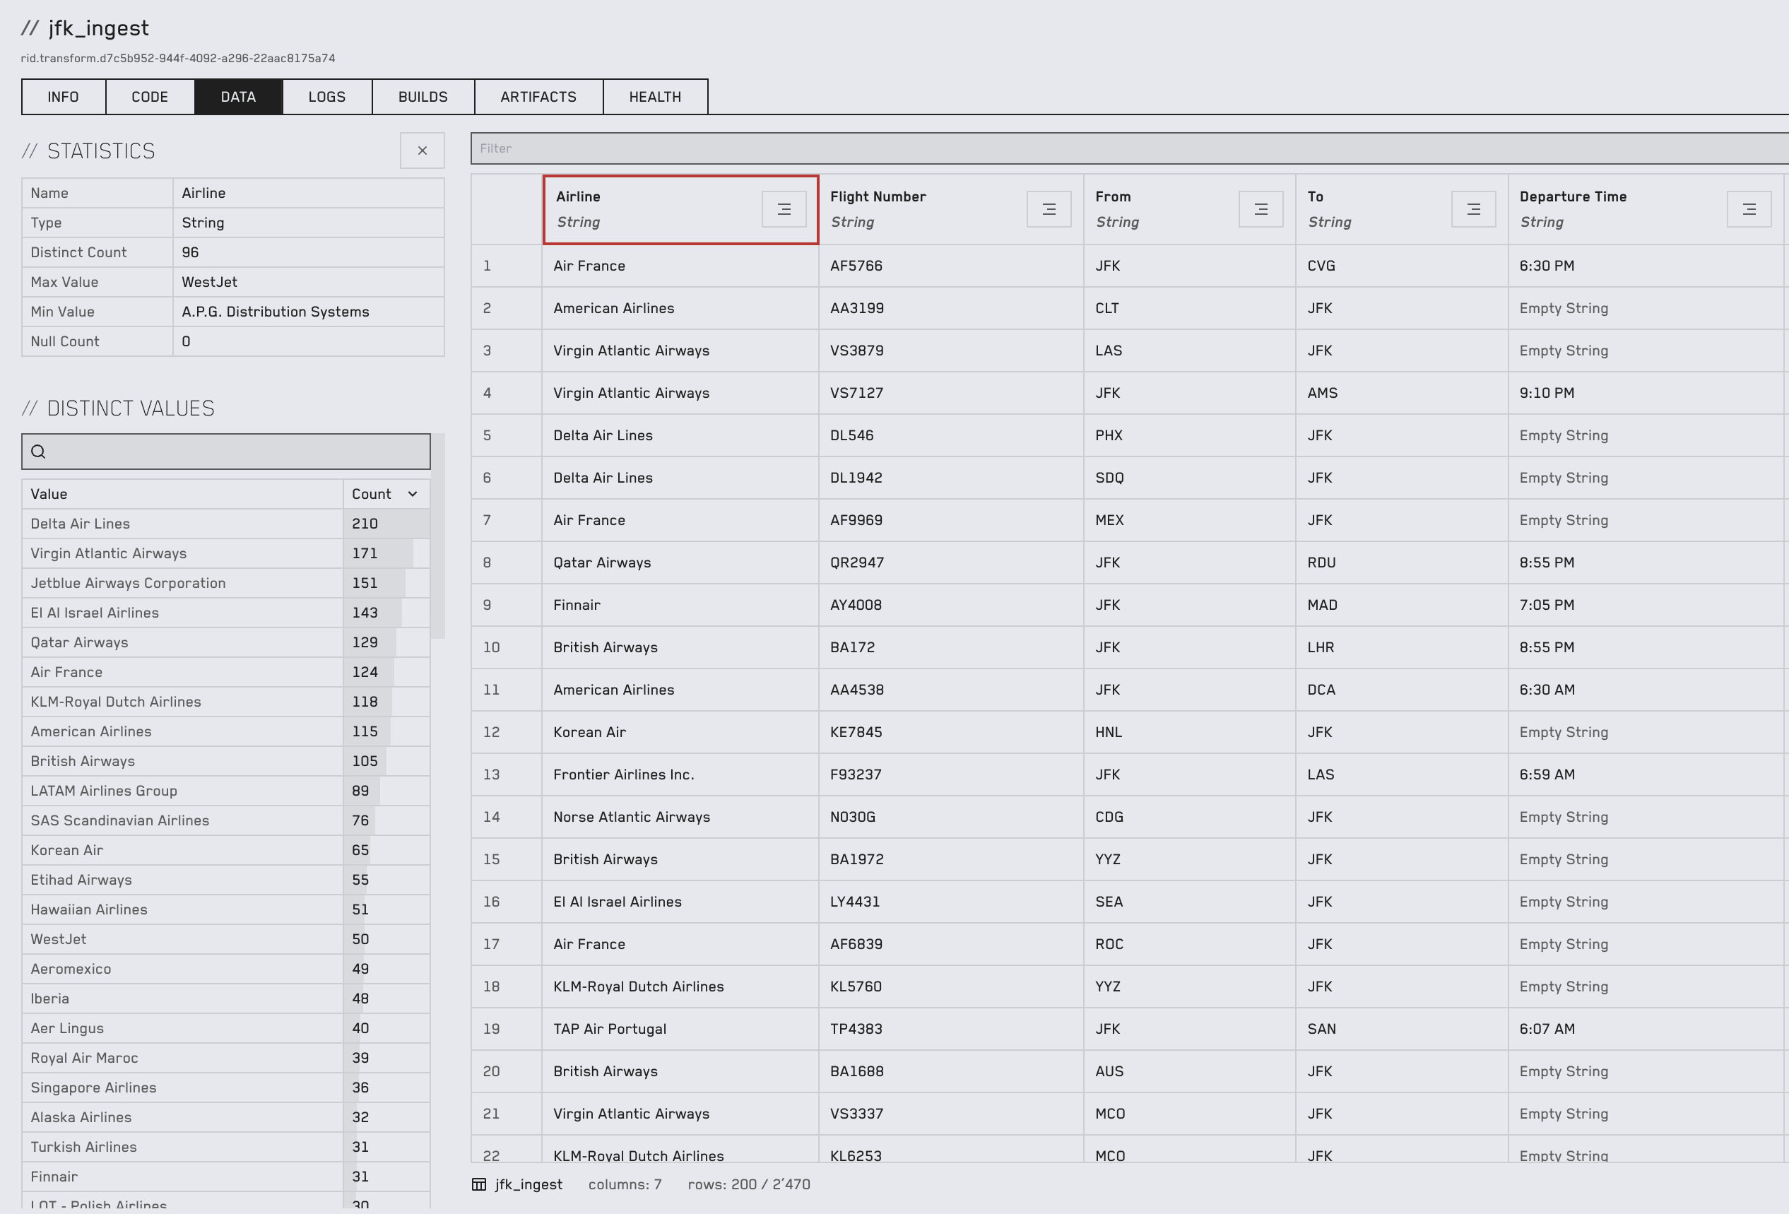Open the HEALTH tab
The width and height of the screenshot is (1789, 1214).
655,97
